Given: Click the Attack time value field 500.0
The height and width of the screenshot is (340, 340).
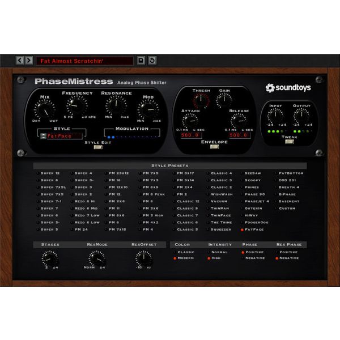Looking at the screenshot, I should click(x=191, y=135).
